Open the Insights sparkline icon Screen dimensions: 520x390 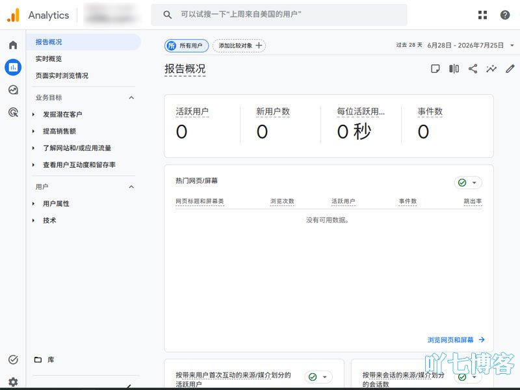pos(491,69)
